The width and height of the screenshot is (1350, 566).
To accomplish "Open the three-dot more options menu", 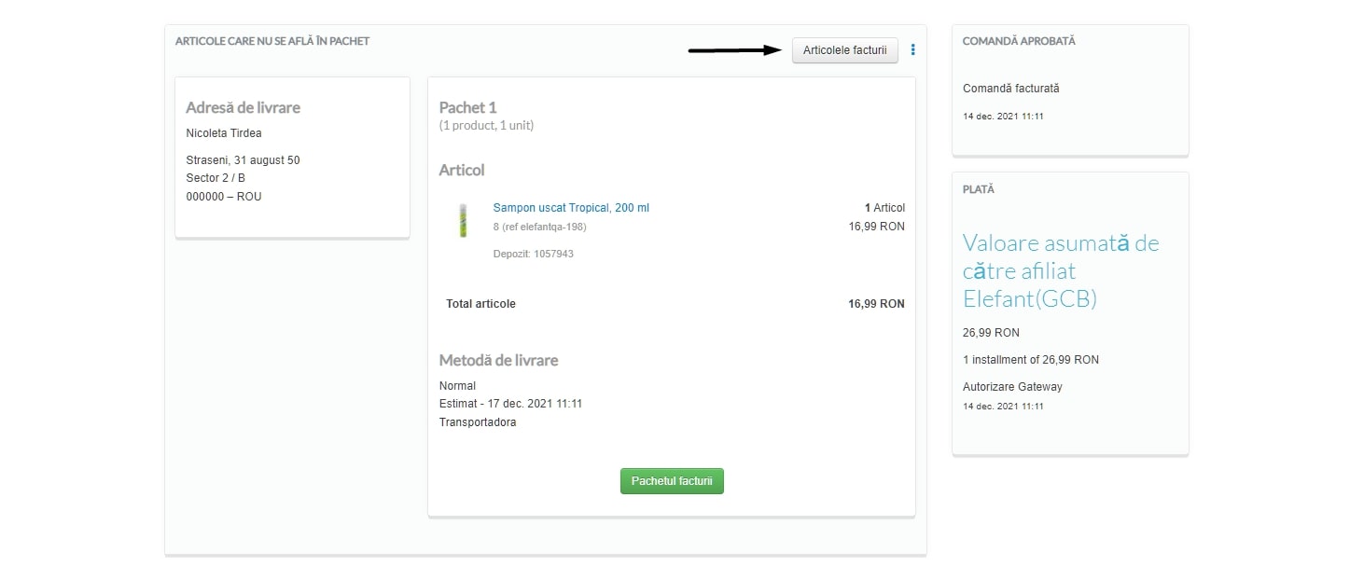I will [x=912, y=50].
